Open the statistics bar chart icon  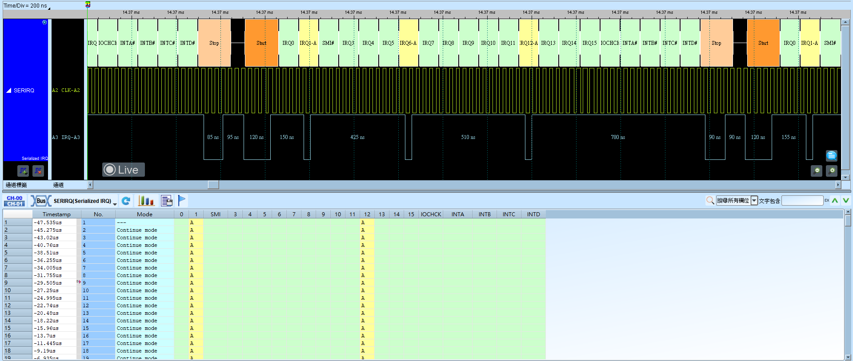(x=146, y=201)
